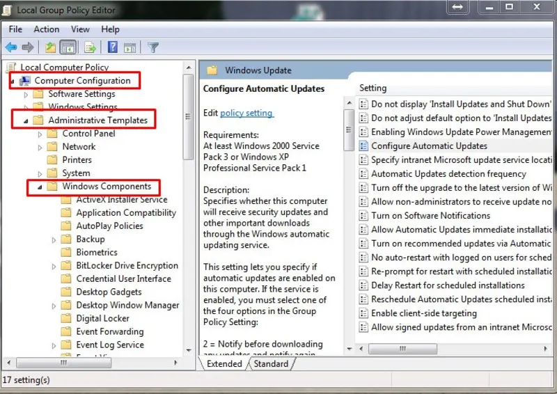The height and width of the screenshot is (394, 557).
Task: Click the Credential User Interface folder icon
Action: click(66, 278)
